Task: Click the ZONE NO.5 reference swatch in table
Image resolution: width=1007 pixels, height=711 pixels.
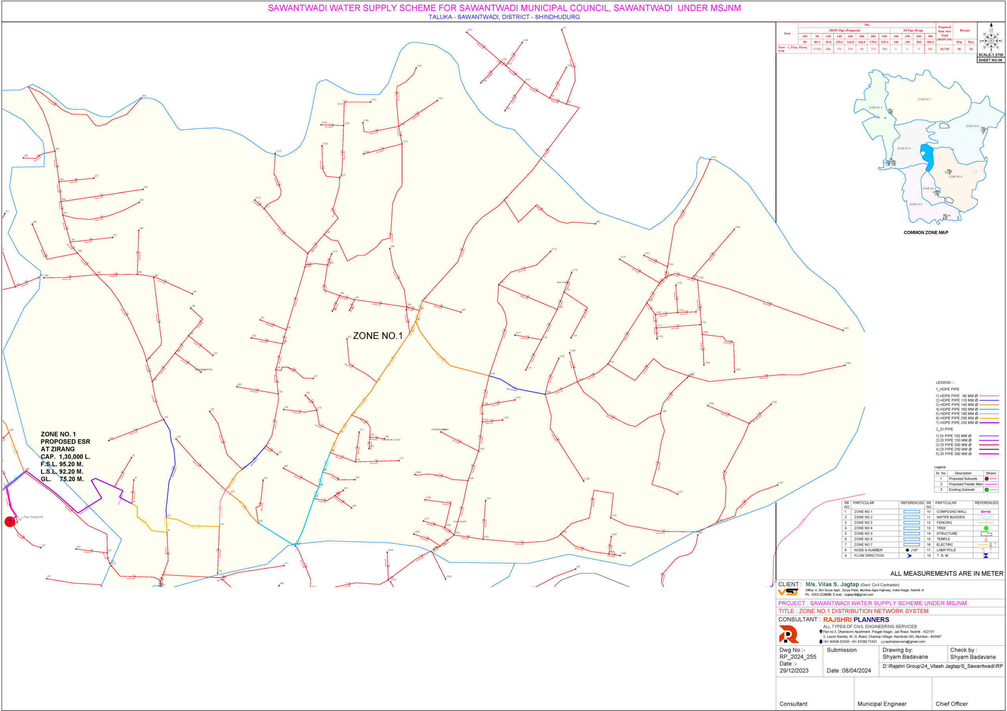Action: coord(911,534)
